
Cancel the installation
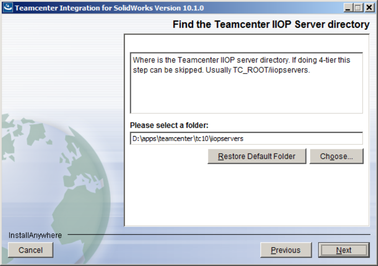tap(31, 250)
